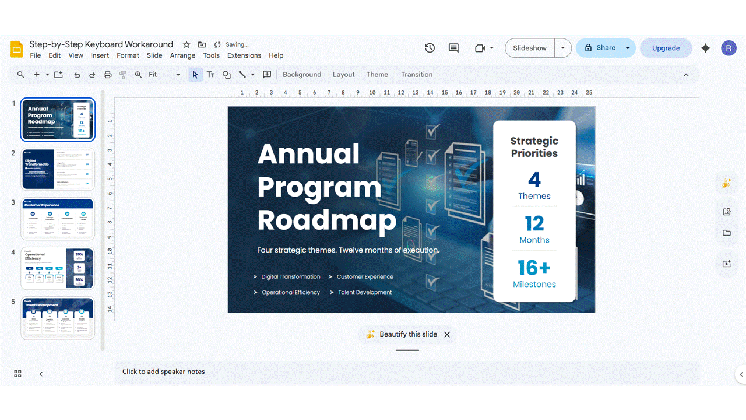Click the search menus magnifier icon
The width and height of the screenshot is (746, 420).
pyautogui.click(x=20, y=75)
